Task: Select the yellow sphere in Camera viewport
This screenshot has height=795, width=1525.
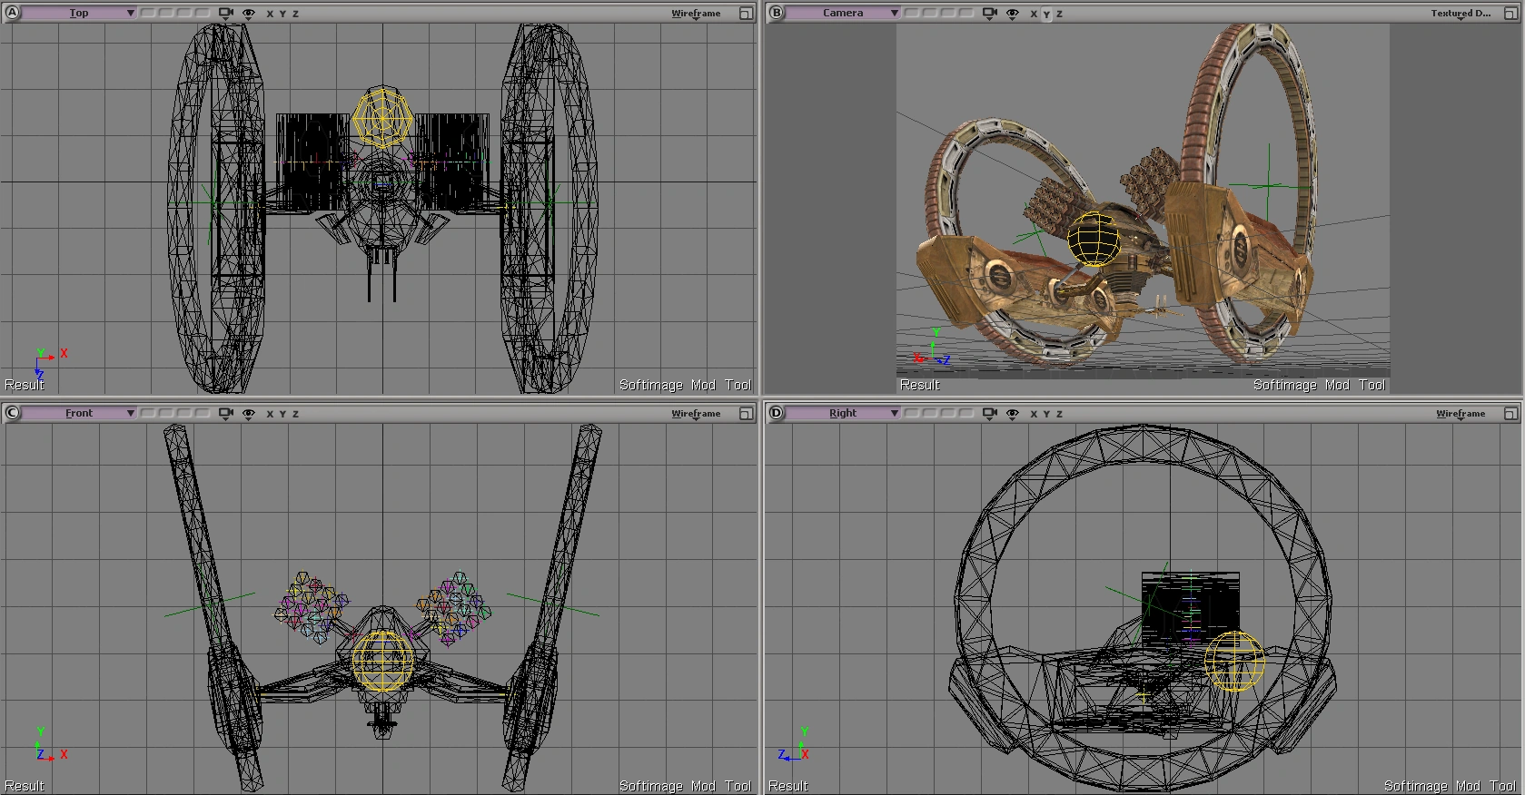Action: pyautogui.click(x=1095, y=240)
